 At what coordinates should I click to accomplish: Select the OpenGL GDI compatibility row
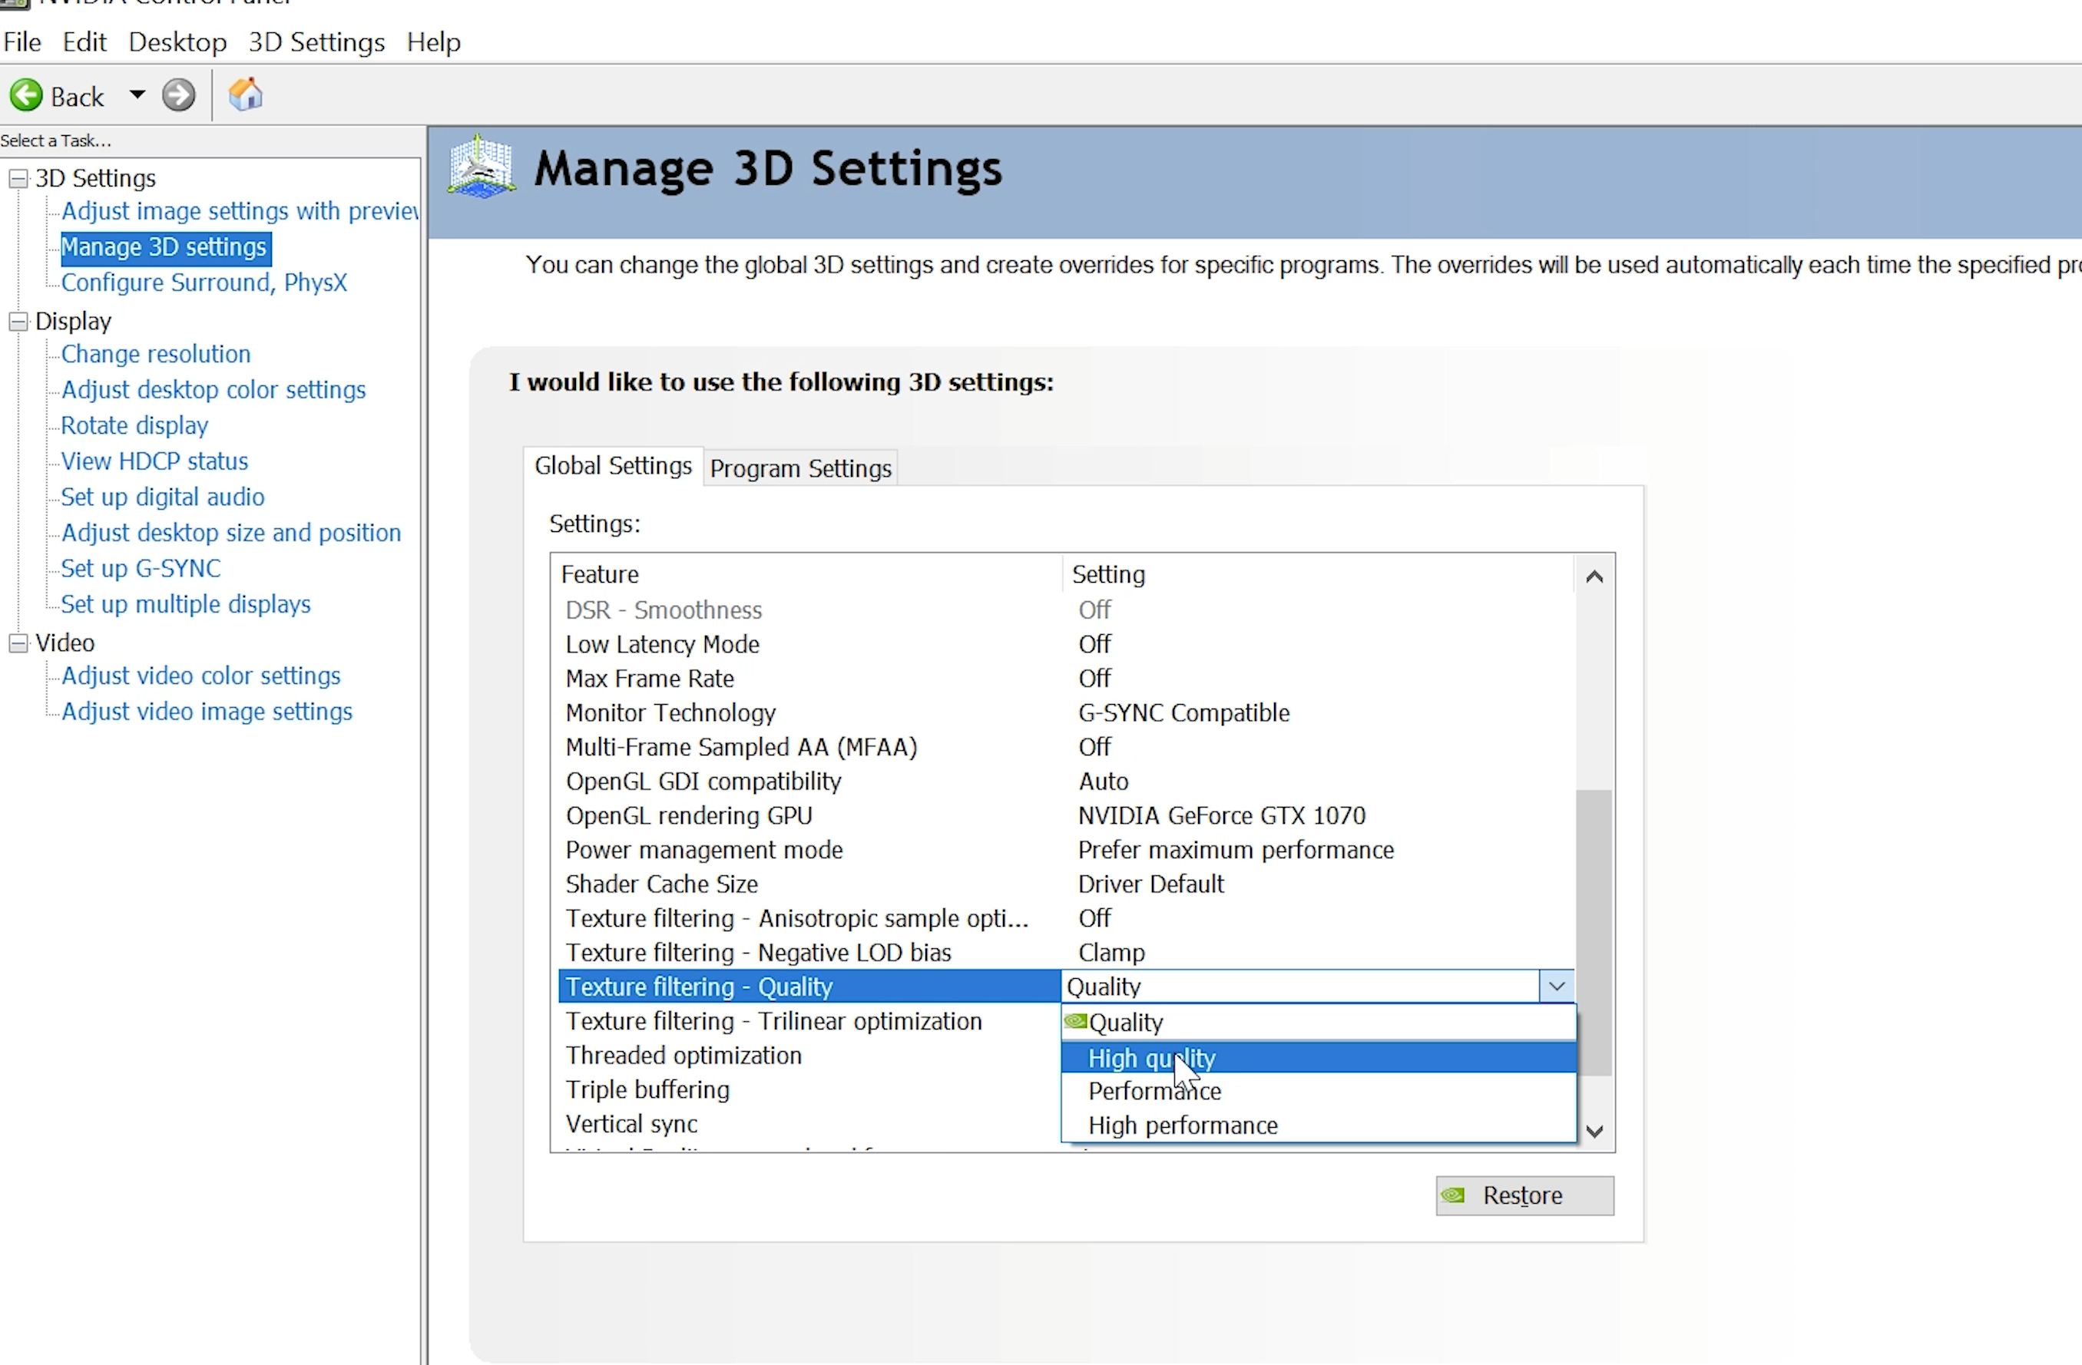point(1065,782)
